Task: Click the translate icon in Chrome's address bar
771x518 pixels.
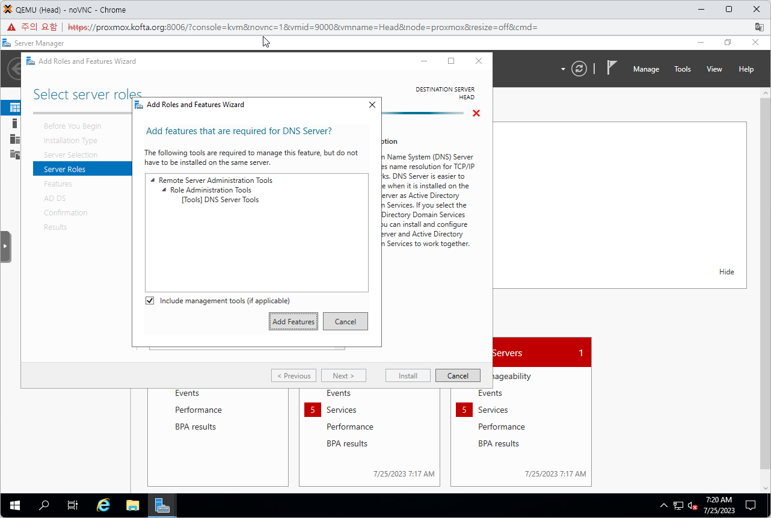Action: point(759,27)
